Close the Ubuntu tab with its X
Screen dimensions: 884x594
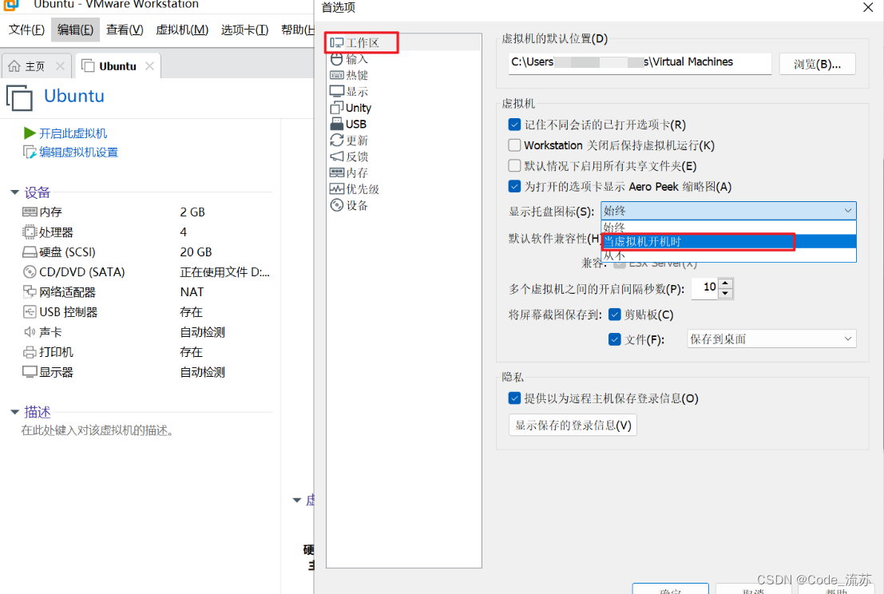point(149,66)
